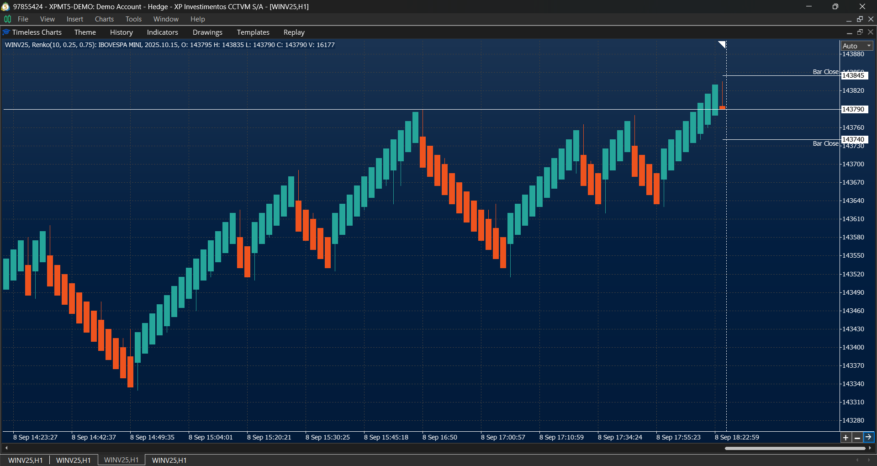This screenshot has width=877, height=466.
Task: Open the Charts menu
Action: pyautogui.click(x=104, y=19)
